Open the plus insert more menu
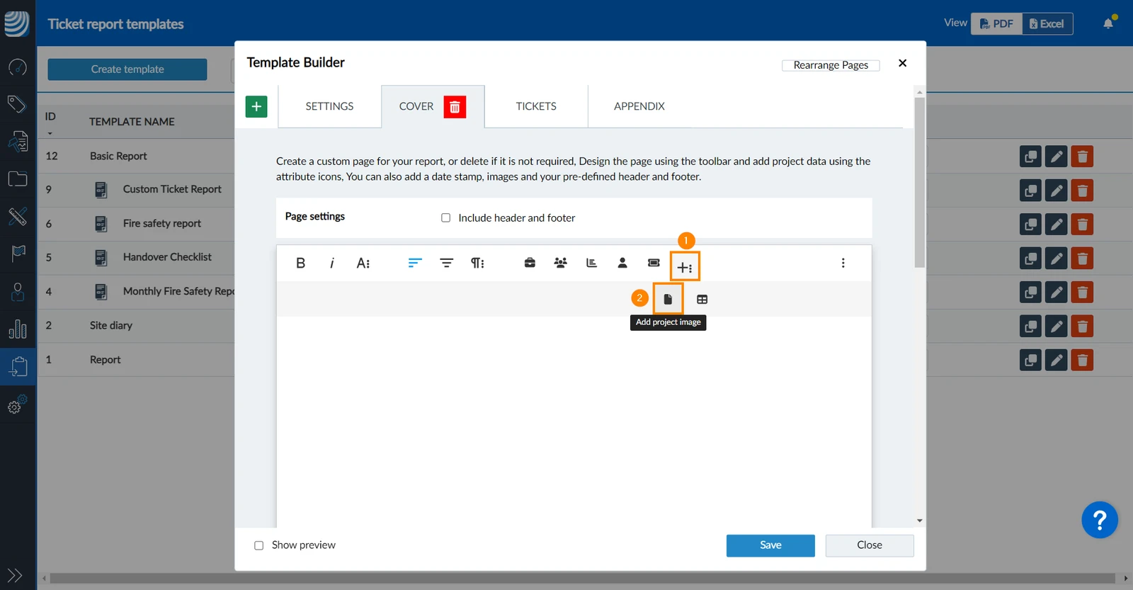 coord(685,267)
